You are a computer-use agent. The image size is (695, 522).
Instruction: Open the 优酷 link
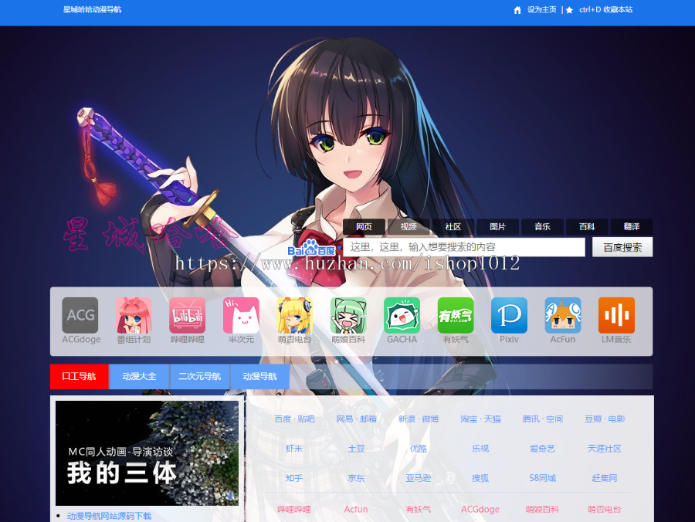tap(419, 449)
